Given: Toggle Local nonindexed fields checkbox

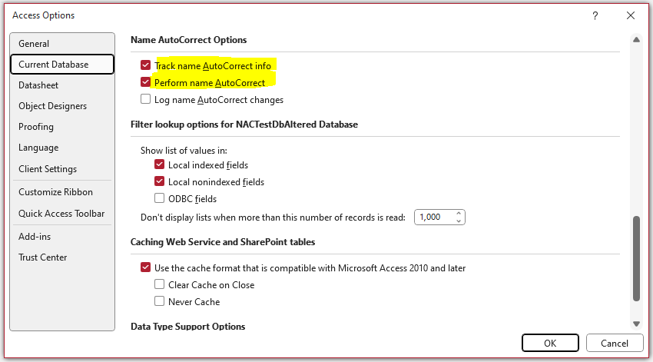Looking at the screenshot, I should (x=159, y=181).
